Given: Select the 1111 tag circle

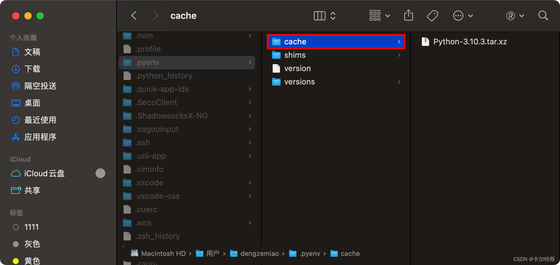Looking at the screenshot, I should coord(16,227).
